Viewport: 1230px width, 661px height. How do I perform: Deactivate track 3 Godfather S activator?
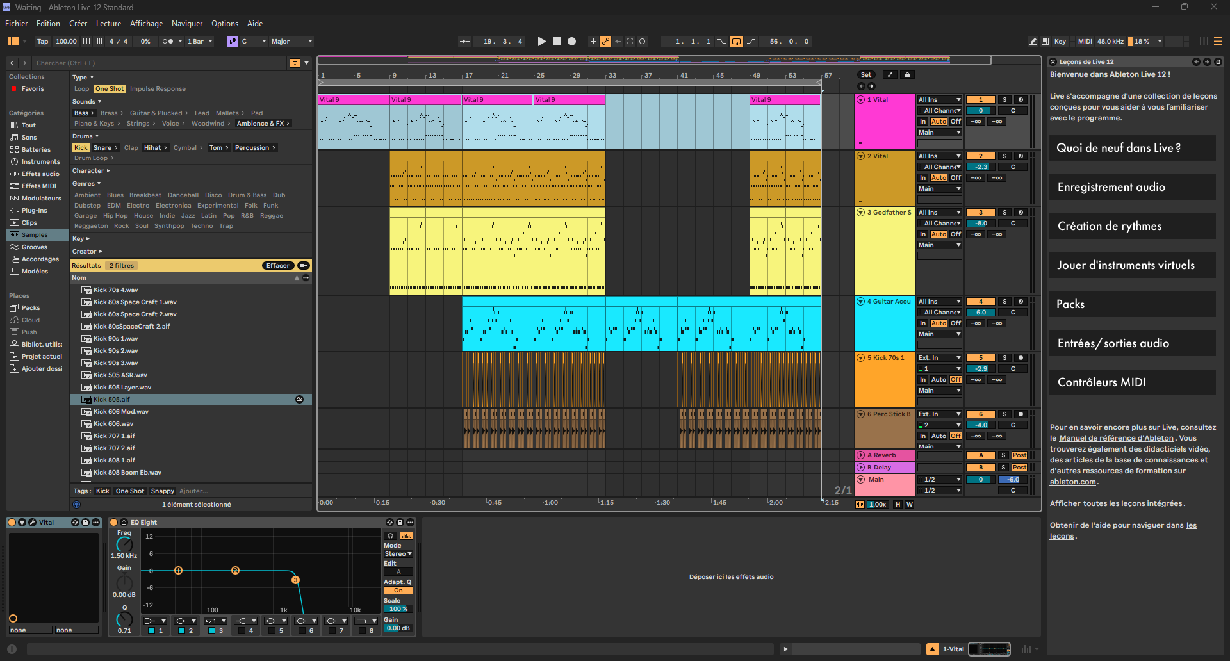980,213
